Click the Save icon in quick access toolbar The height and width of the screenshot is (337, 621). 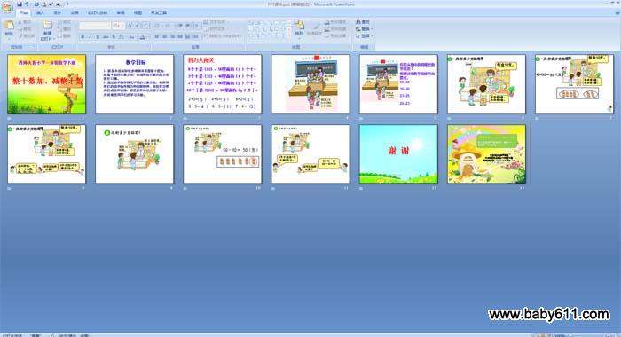pyautogui.click(x=20, y=4)
